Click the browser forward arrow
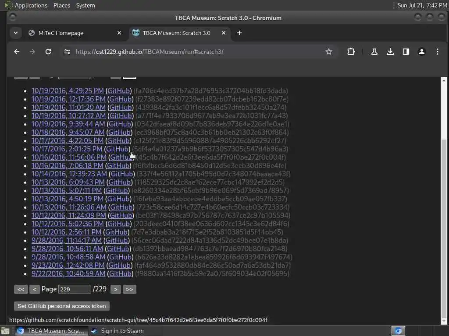The height and width of the screenshot is (336, 449). click(32, 52)
